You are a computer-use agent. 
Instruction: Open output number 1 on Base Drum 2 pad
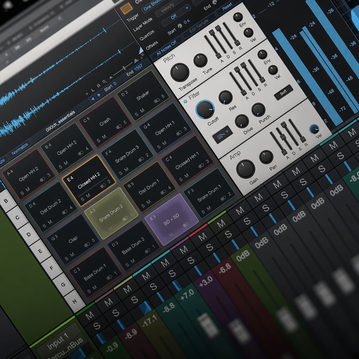pos(154,246)
